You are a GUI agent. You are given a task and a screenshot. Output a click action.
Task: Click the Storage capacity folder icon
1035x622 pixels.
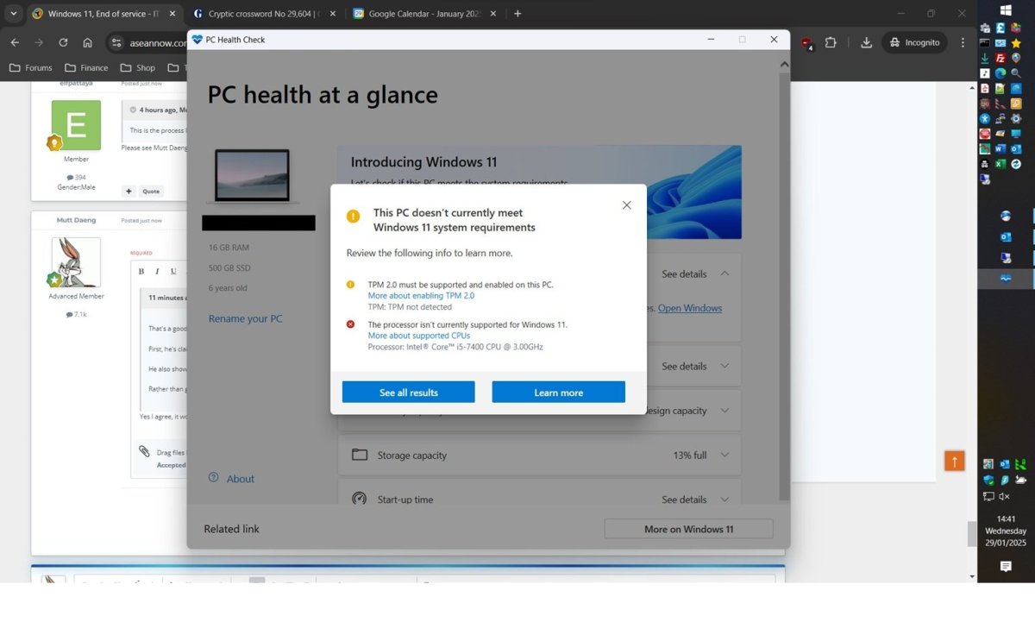click(x=360, y=455)
